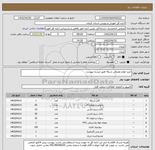The image size is (155, 150).
Task: Select the خدمت radio button
Action: tap(112, 57)
